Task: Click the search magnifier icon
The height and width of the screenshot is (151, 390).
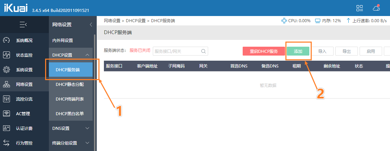Action: pos(203,51)
